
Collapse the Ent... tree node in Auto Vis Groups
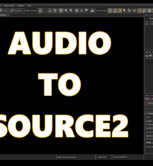[149, 22]
